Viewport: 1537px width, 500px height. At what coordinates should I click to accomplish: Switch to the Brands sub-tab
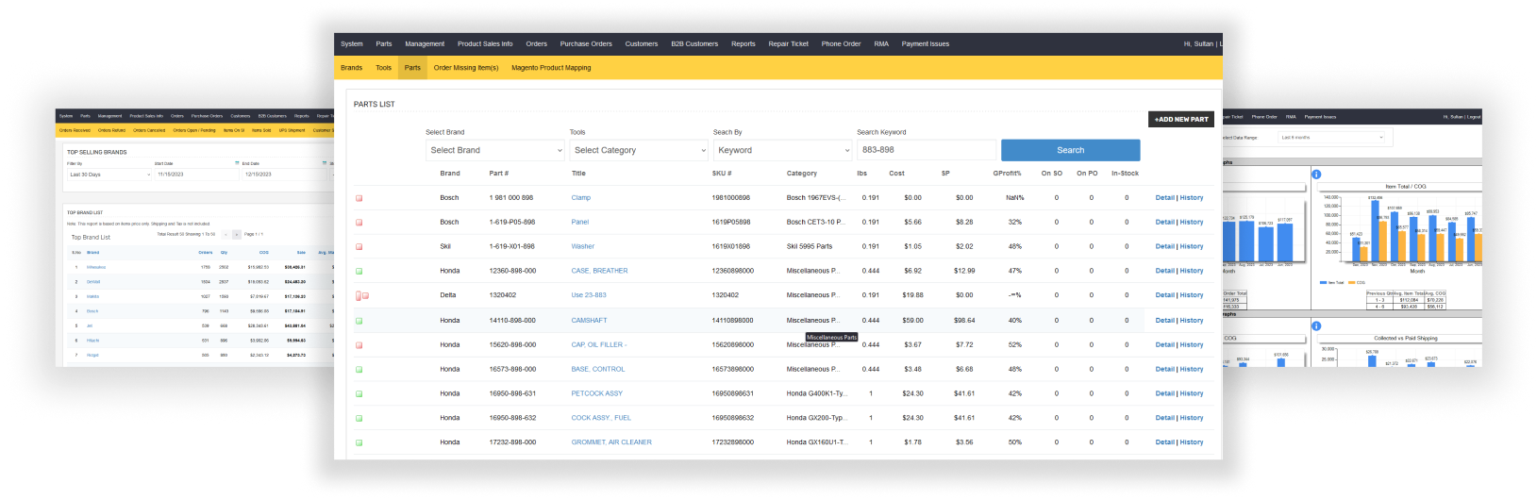point(352,68)
